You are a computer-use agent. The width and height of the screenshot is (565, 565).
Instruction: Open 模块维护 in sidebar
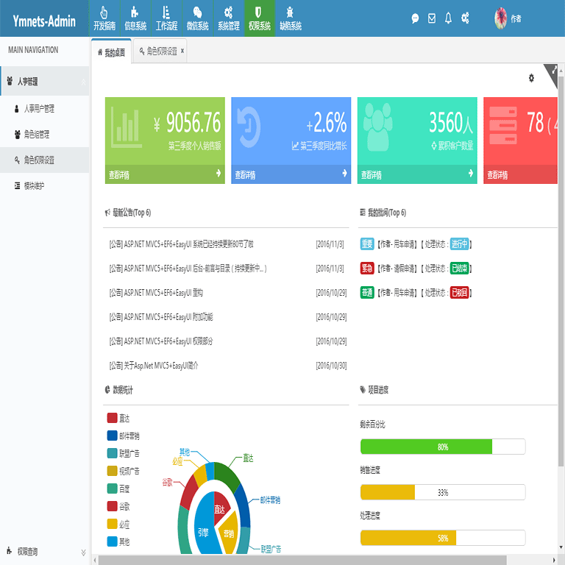[45, 186]
